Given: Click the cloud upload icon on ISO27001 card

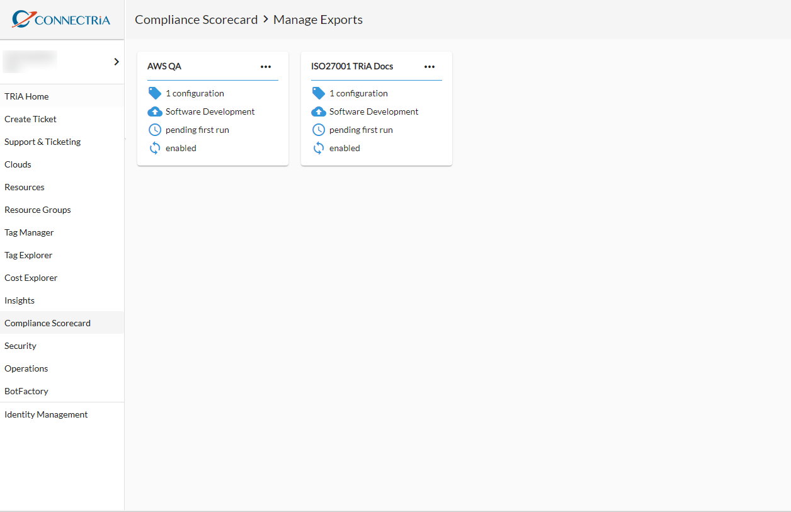Looking at the screenshot, I should point(319,111).
